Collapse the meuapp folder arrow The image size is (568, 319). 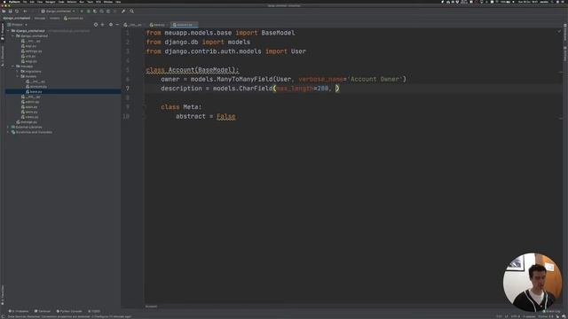(x=13, y=66)
